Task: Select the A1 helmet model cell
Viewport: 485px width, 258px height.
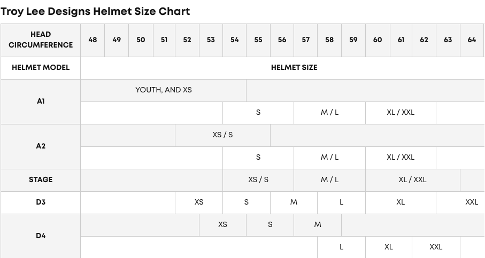Action: pyautogui.click(x=41, y=101)
